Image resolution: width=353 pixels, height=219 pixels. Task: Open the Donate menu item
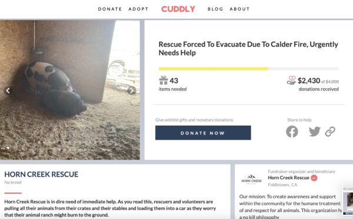coord(110,9)
